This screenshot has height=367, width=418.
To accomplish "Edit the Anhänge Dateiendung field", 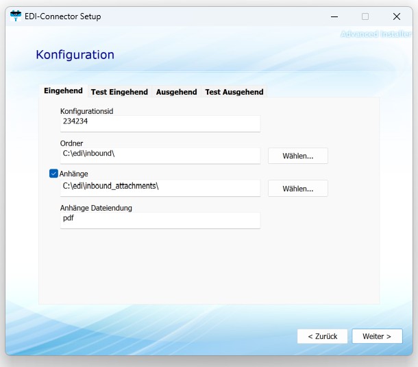I will 160,220.
